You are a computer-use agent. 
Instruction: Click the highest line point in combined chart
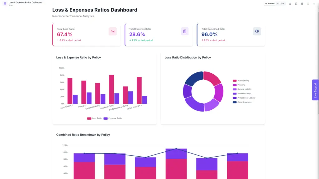pos(176,149)
